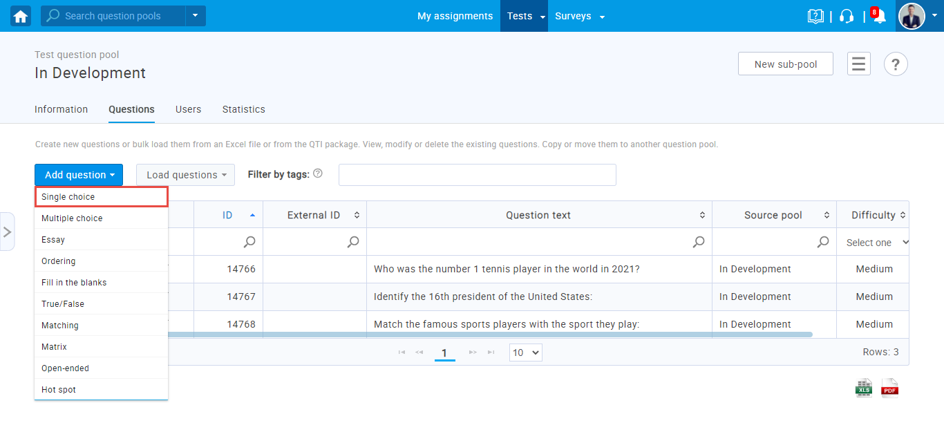The image size is (944, 432).
Task: Click the headset support icon
Action: point(847,17)
